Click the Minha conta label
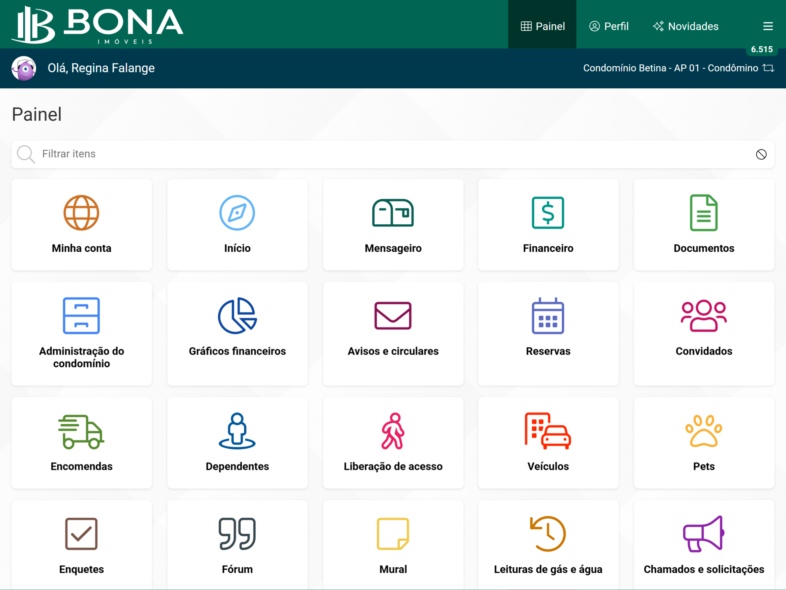The height and width of the screenshot is (590, 786). [81, 248]
